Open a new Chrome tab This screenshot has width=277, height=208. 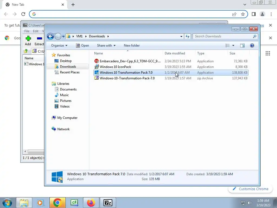(x=73, y=5)
